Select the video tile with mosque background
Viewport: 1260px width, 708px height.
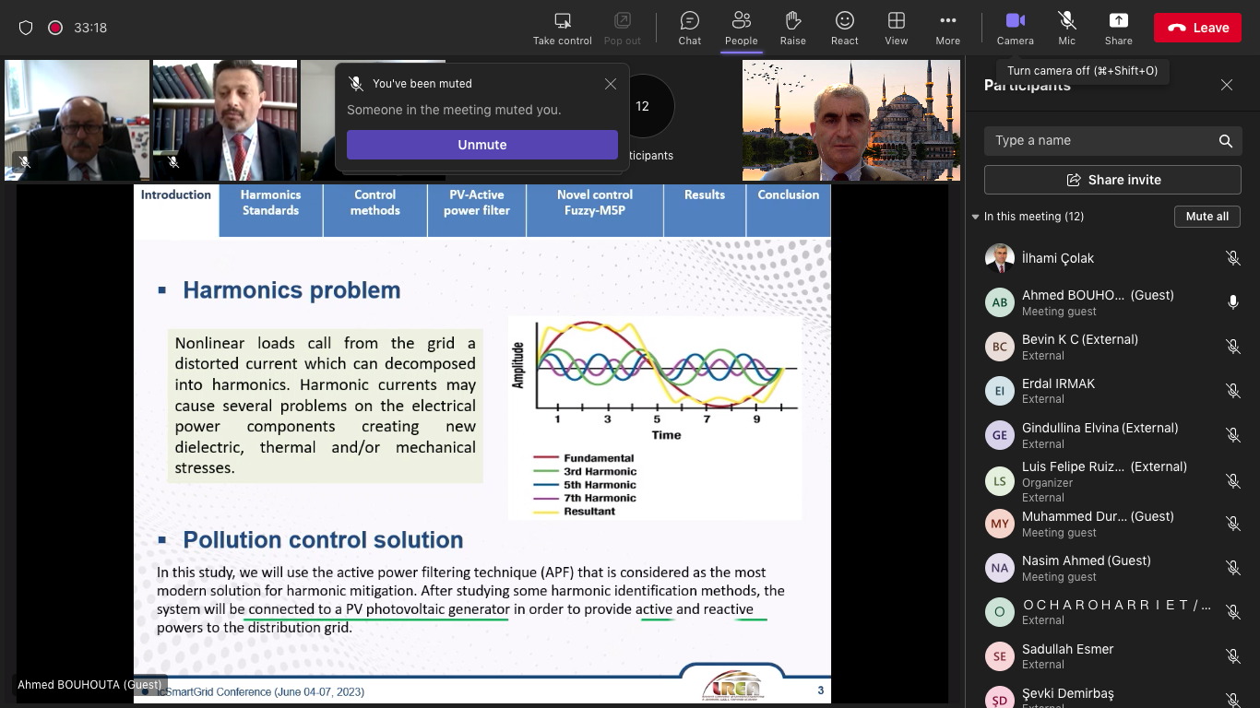pos(851,120)
